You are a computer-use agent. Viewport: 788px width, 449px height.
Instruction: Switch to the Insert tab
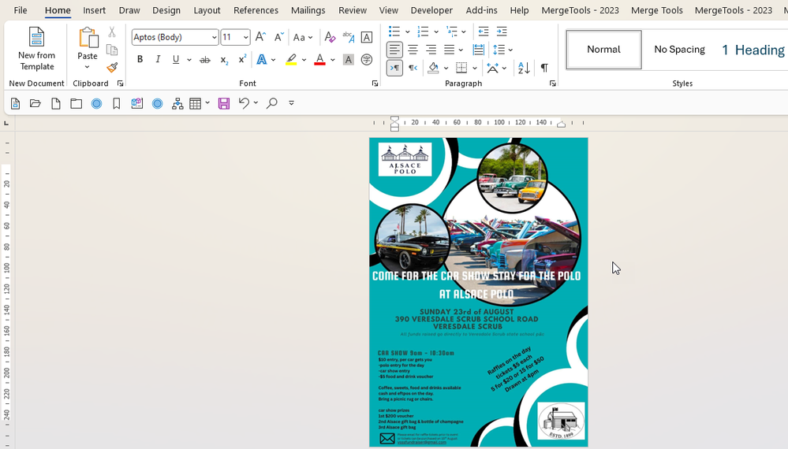click(x=95, y=10)
